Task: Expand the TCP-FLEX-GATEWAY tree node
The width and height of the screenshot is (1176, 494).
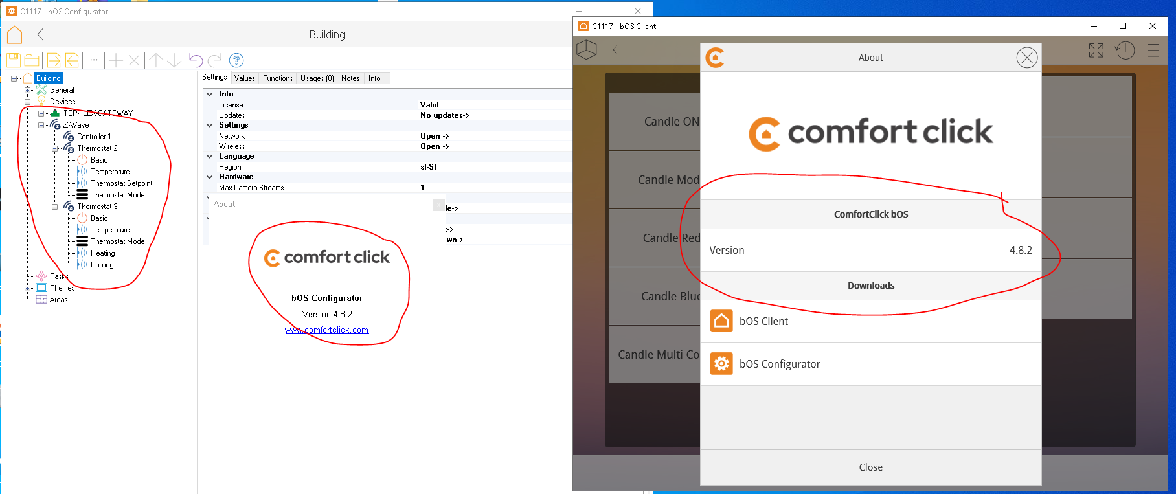Action: pyautogui.click(x=41, y=113)
